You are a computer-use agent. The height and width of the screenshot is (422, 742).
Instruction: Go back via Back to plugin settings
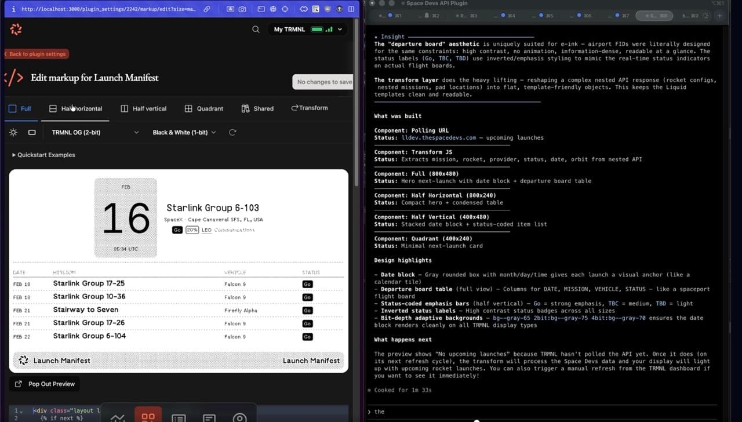click(37, 54)
